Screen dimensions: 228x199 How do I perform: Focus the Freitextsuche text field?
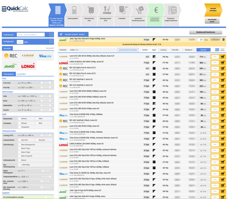click(x=31, y=35)
